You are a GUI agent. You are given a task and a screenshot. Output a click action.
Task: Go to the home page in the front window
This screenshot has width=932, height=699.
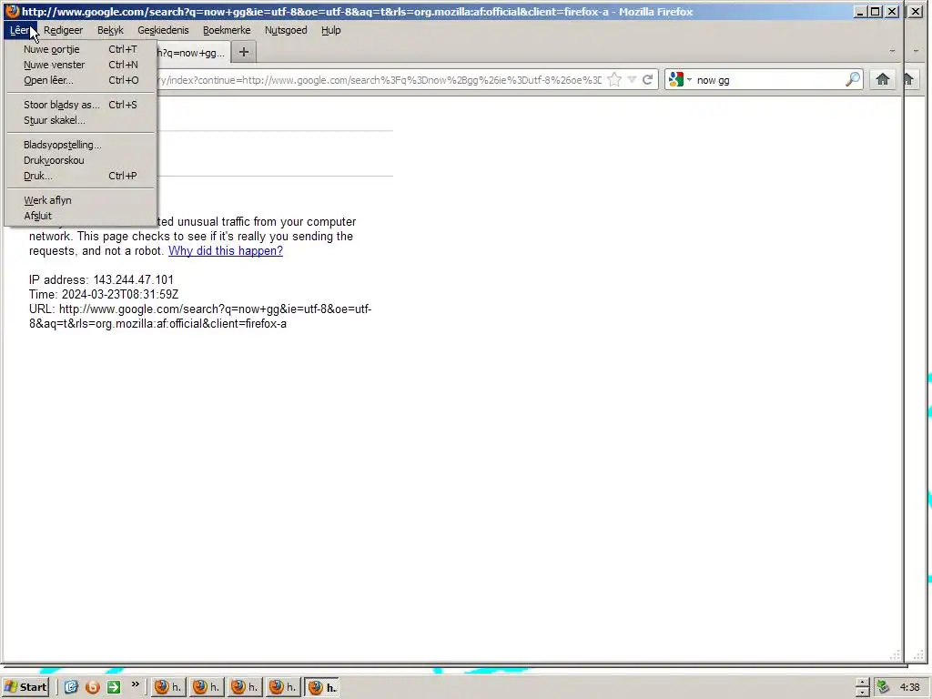pyautogui.click(x=883, y=80)
